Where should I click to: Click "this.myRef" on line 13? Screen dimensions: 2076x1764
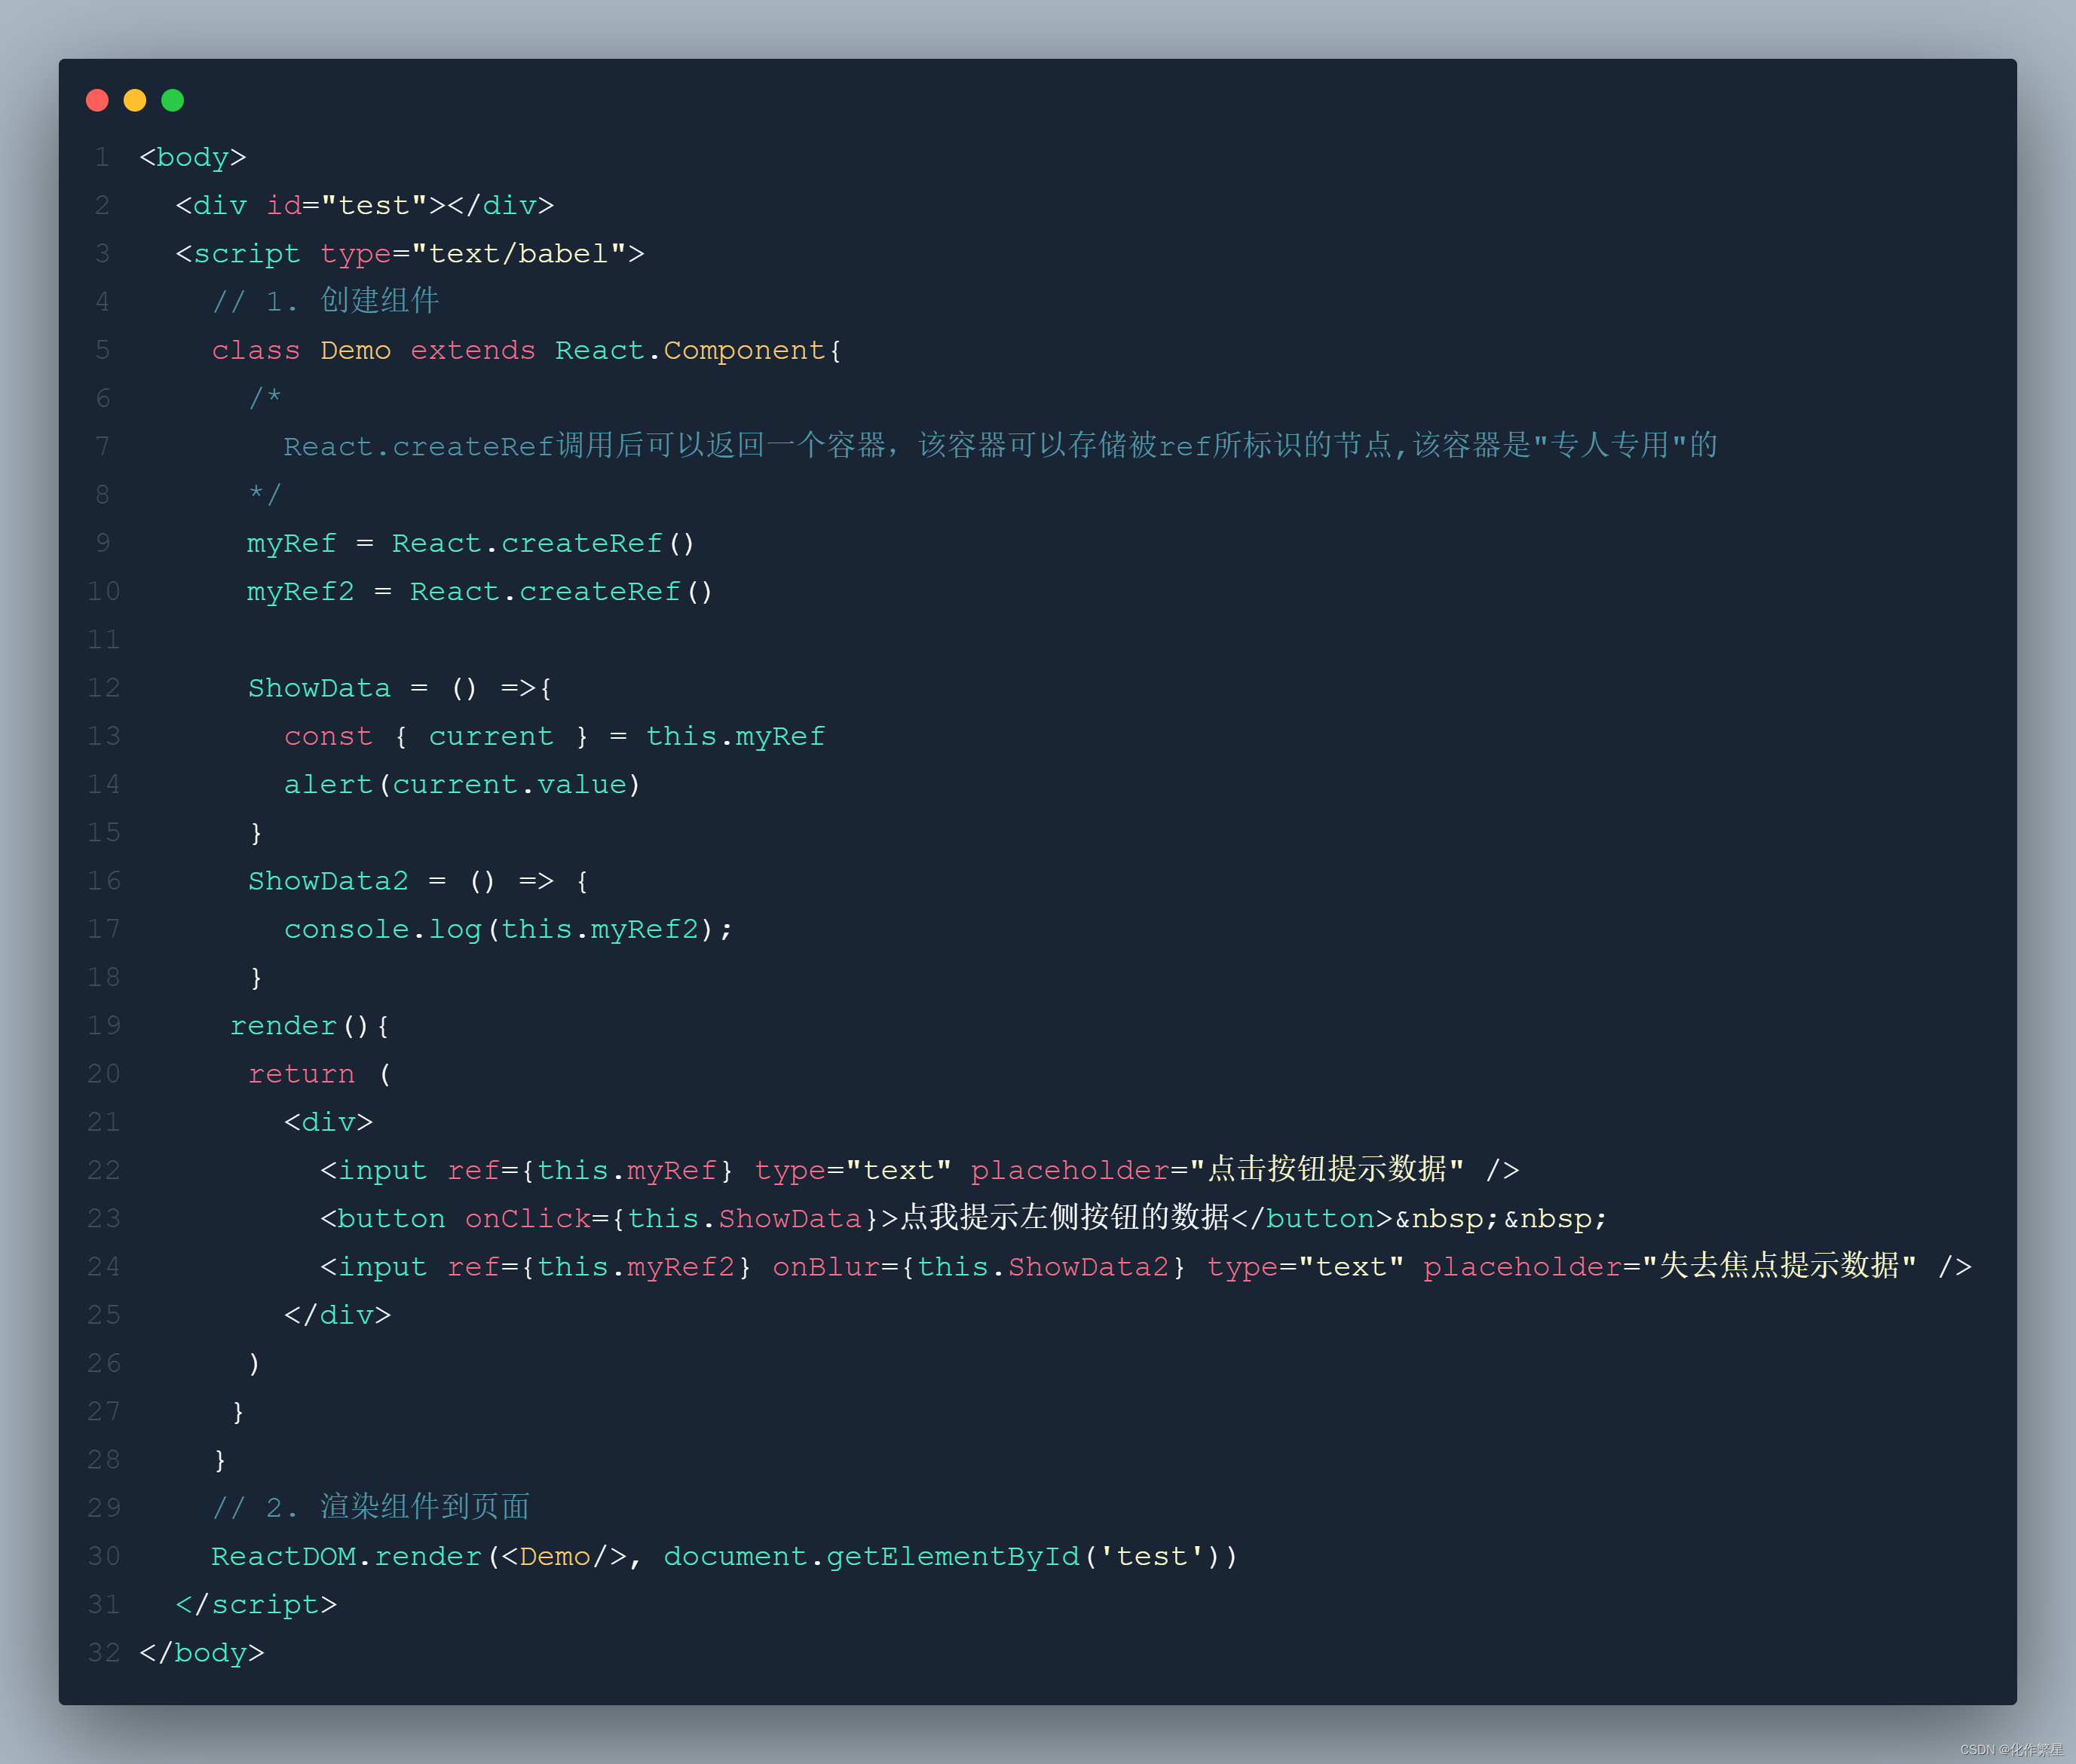pos(735,736)
